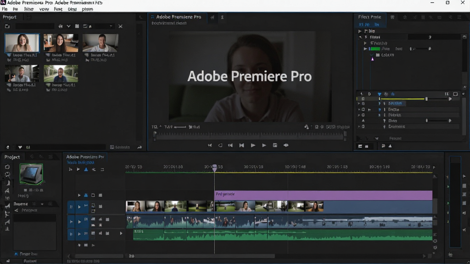The image size is (470, 264).
Task: Click the blue icon in the empty upper video track header
Action: click(x=86, y=195)
